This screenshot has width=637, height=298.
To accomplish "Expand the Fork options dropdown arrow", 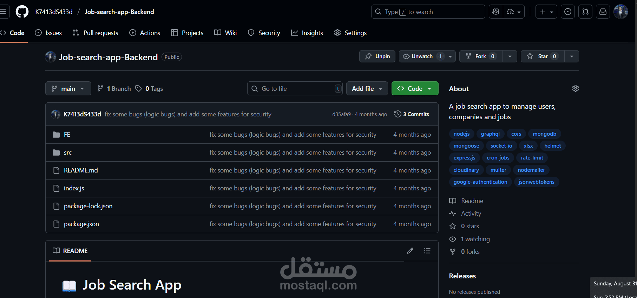I will coord(510,56).
